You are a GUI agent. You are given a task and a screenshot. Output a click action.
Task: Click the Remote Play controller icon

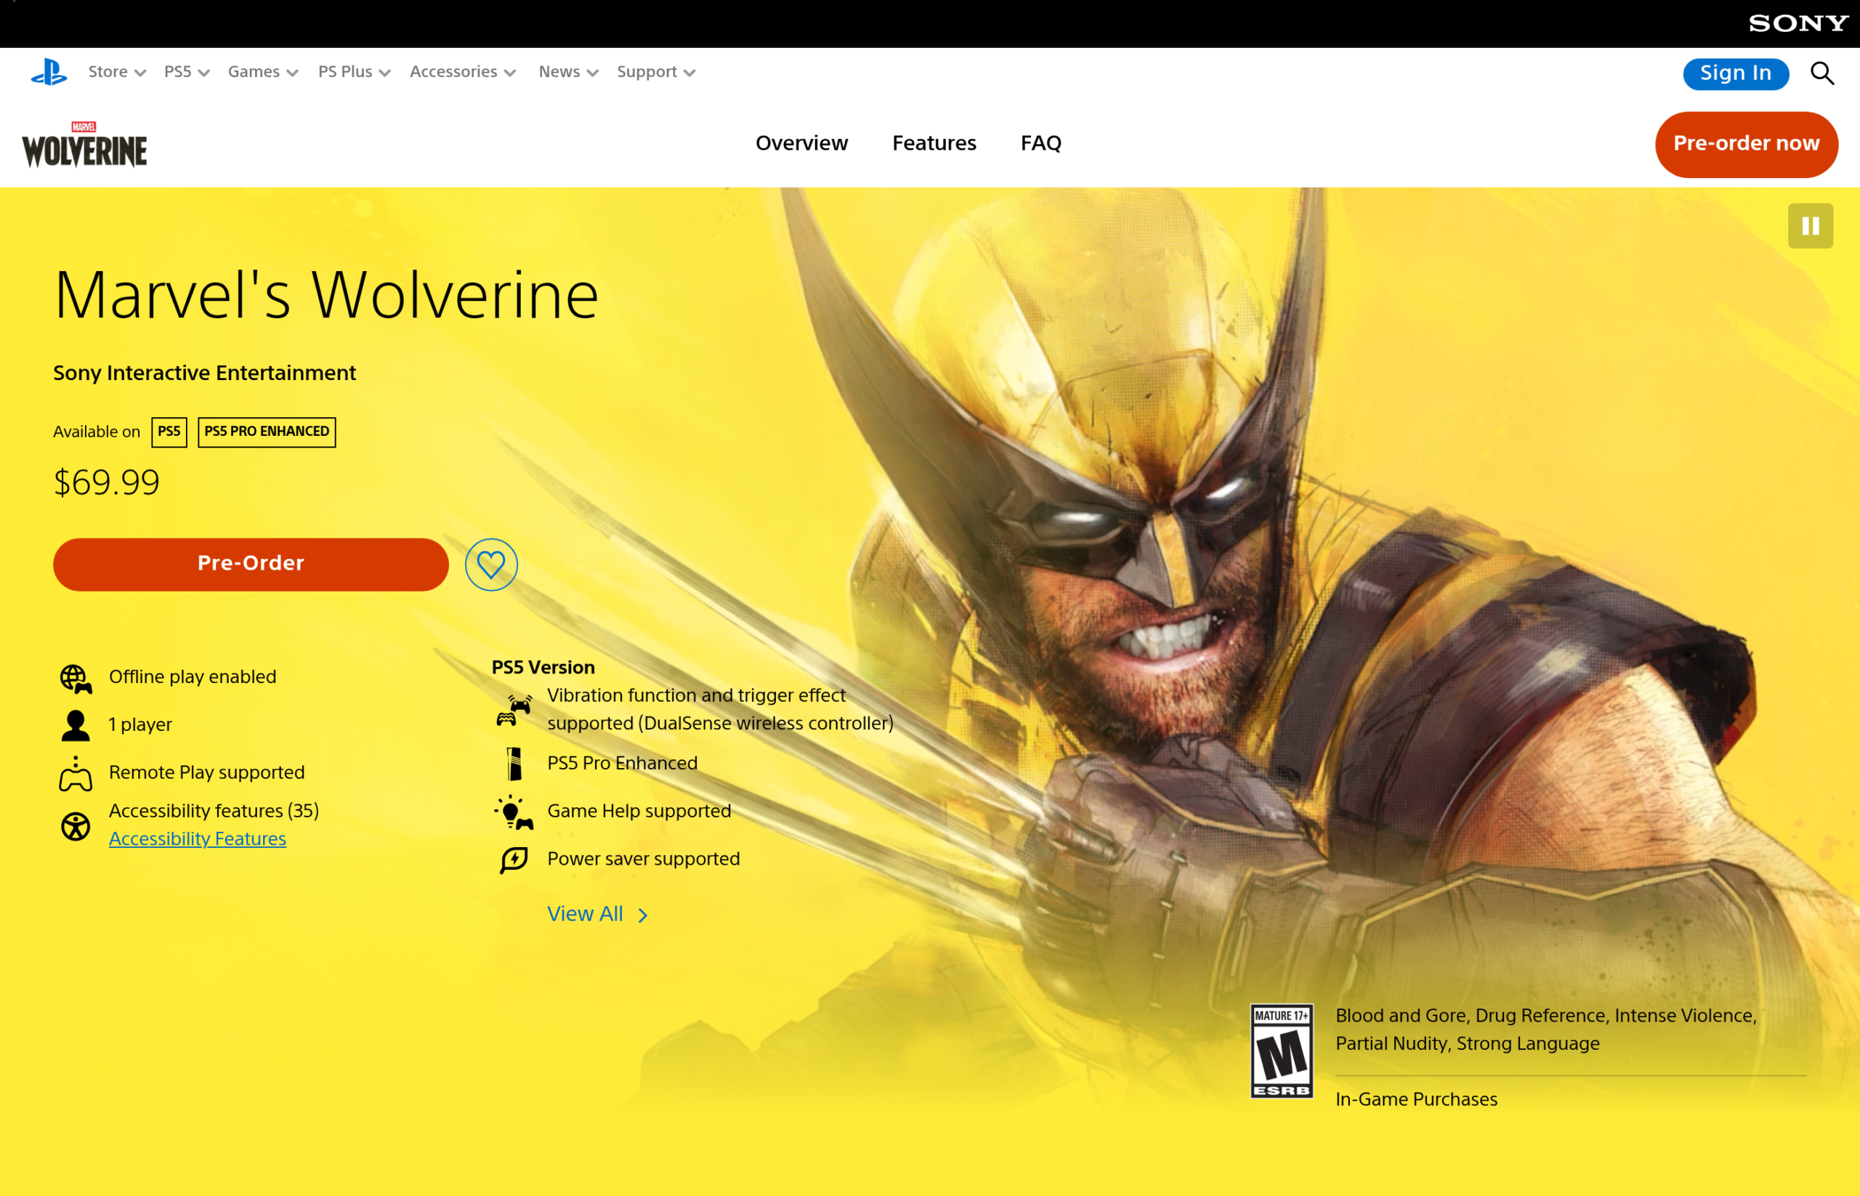[x=76, y=775]
